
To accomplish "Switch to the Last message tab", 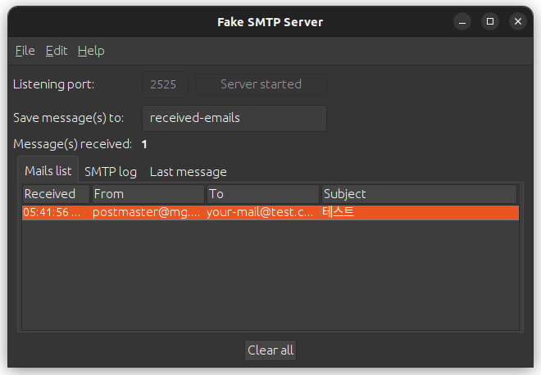I will tap(188, 172).
